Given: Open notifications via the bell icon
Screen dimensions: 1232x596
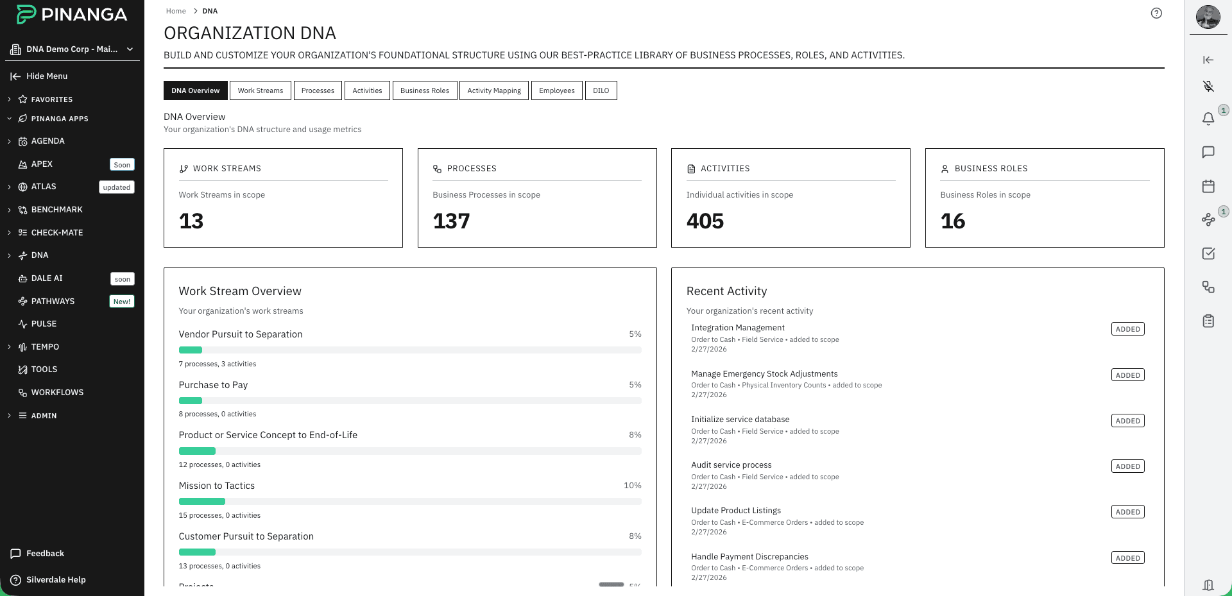Looking at the screenshot, I should tap(1208, 119).
